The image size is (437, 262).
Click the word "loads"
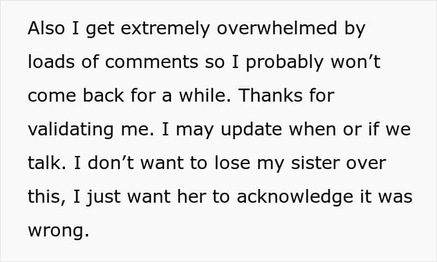51,62
